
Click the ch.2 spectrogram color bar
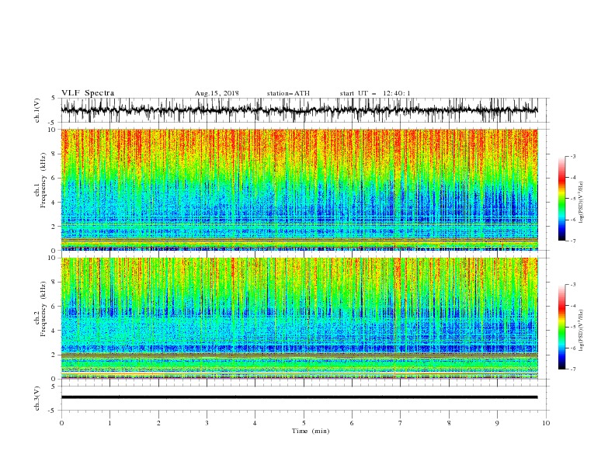561,327
